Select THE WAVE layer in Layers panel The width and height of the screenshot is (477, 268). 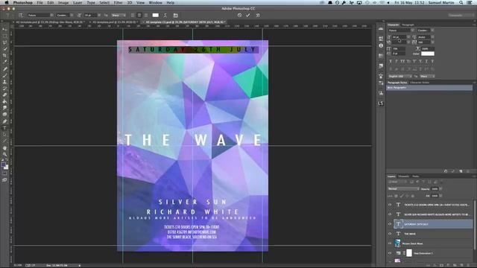[433, 234]
